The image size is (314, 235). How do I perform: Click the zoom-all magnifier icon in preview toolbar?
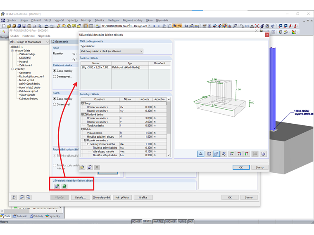224,154
